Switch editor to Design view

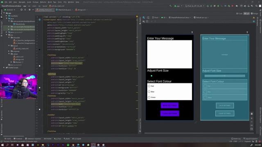tap(255, 13)
